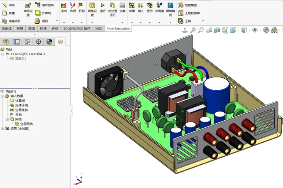283x188 pixels.
Task: Switch to the SOLIDWORKS 插件 tab
Action: pyautogui.click(x=77, y=29)
